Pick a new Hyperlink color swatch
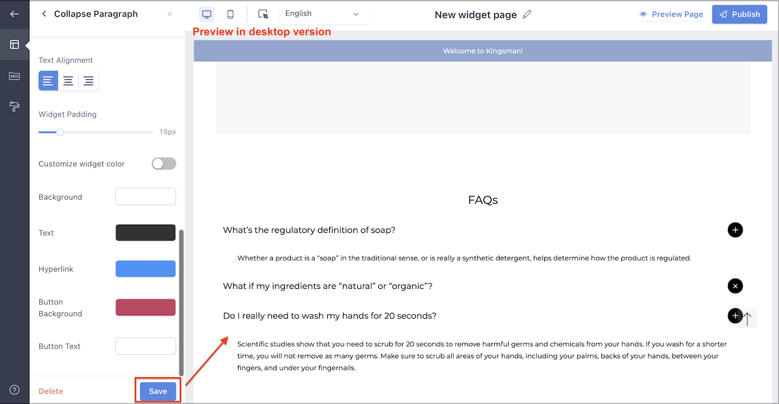The height and width of the screenshot is (404, 779). [145, 268]
